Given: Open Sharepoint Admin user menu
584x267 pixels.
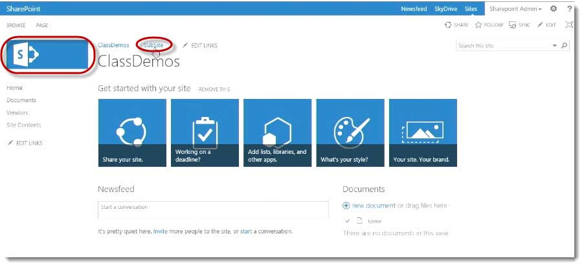Looking at the screenshot, I should [515, 9].
